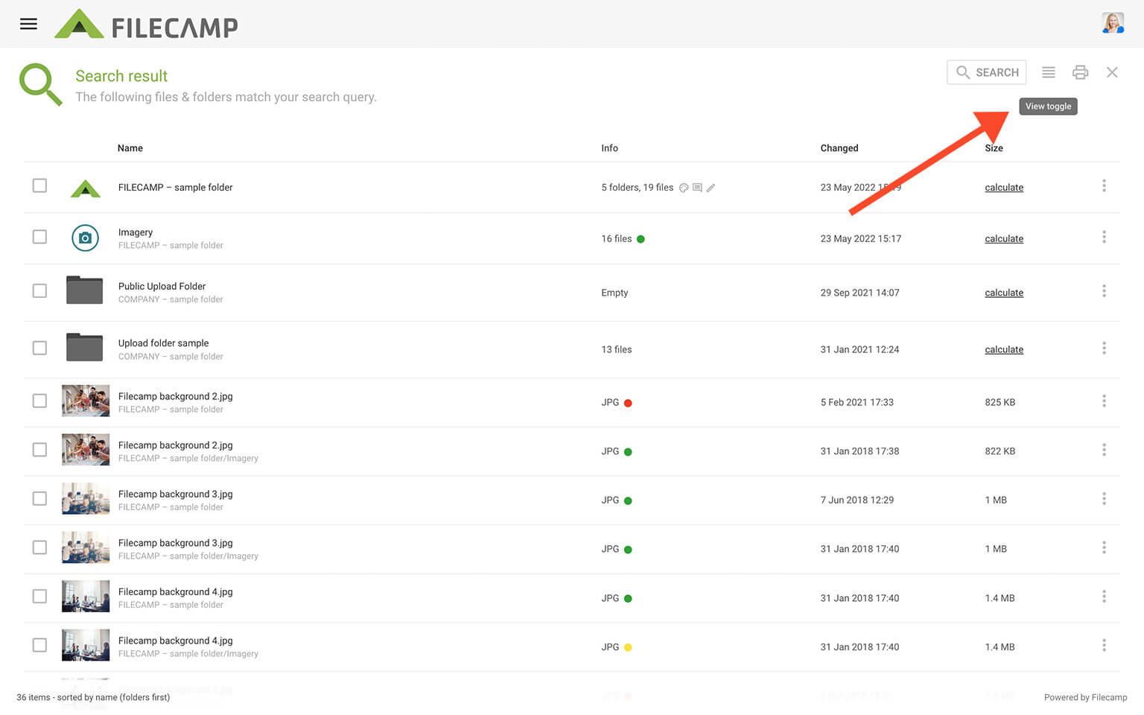Click the '822 KB' size value
Image resolution: width=1144 pixels, height=715 pixels.
tap(1000, 451)
